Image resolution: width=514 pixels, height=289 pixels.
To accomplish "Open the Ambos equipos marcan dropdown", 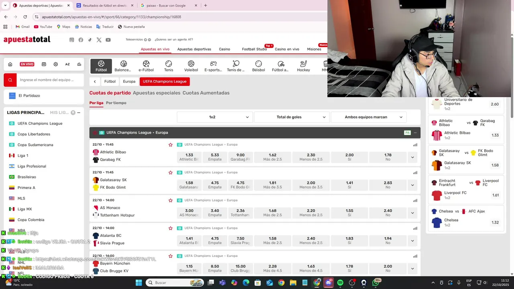I will point(369,117).
